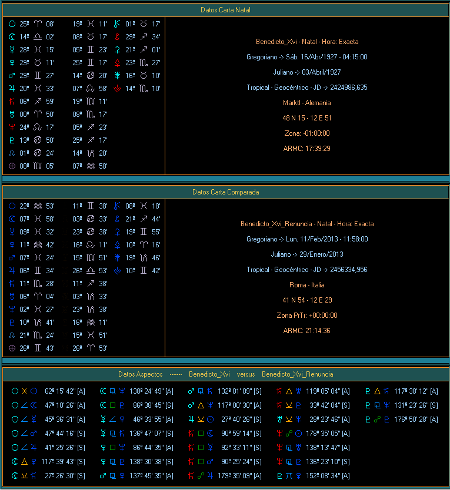The width and height of the screenshot is (450, 490).
Task: Select the Saturn glyph beside 11º Scorpio 28'
Action: coord(12,284)
